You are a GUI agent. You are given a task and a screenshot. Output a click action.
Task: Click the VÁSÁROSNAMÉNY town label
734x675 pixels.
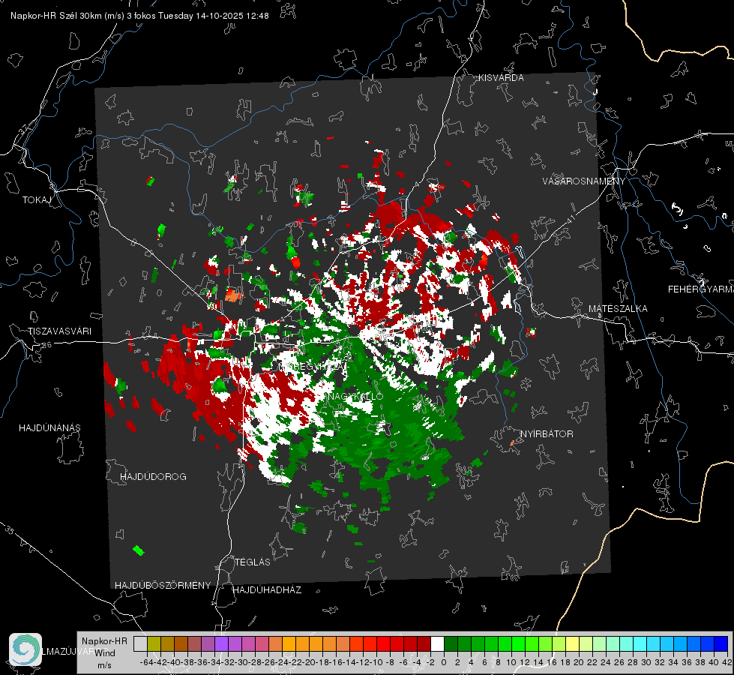584,181
